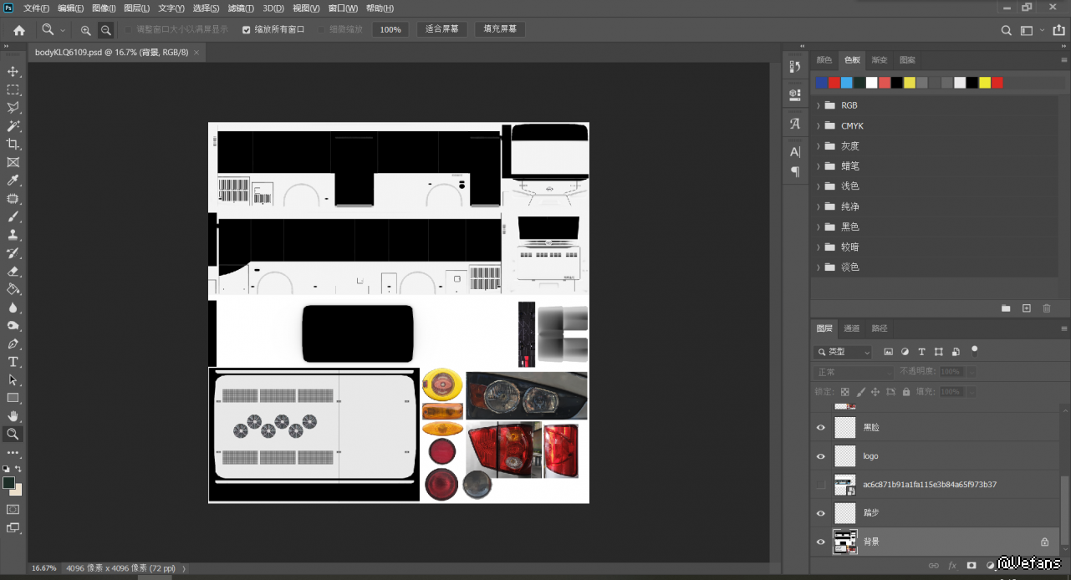Select the Horizontal Type tool
Viewport: 1071px width, 580px height.
(13, 362)
